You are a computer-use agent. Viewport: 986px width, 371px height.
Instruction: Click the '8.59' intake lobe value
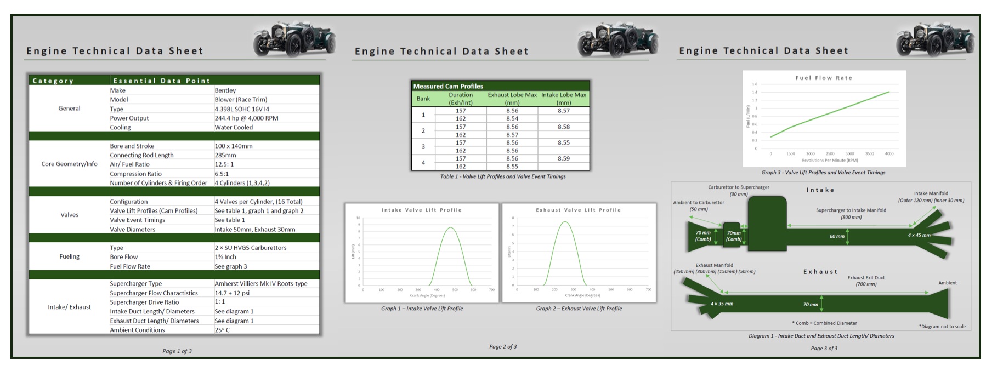[x=564, y=159]
